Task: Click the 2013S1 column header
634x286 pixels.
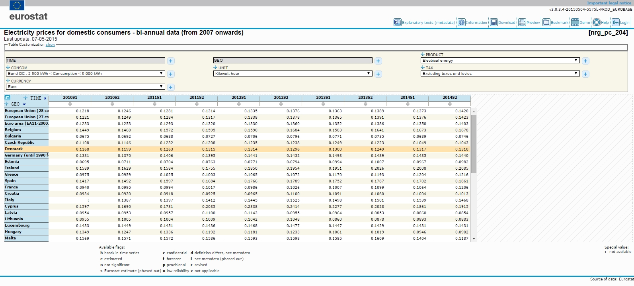Action: coord(323,98)
